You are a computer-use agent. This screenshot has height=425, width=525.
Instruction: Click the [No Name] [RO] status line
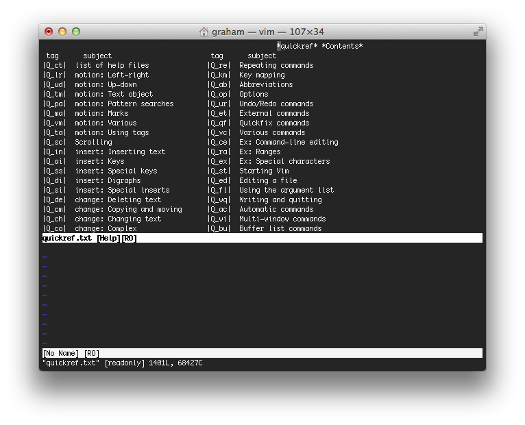pos(262,353)
